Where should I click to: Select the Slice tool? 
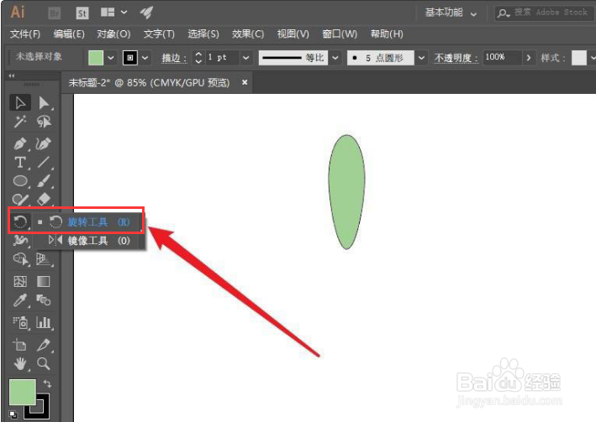(x=44, y=345)
